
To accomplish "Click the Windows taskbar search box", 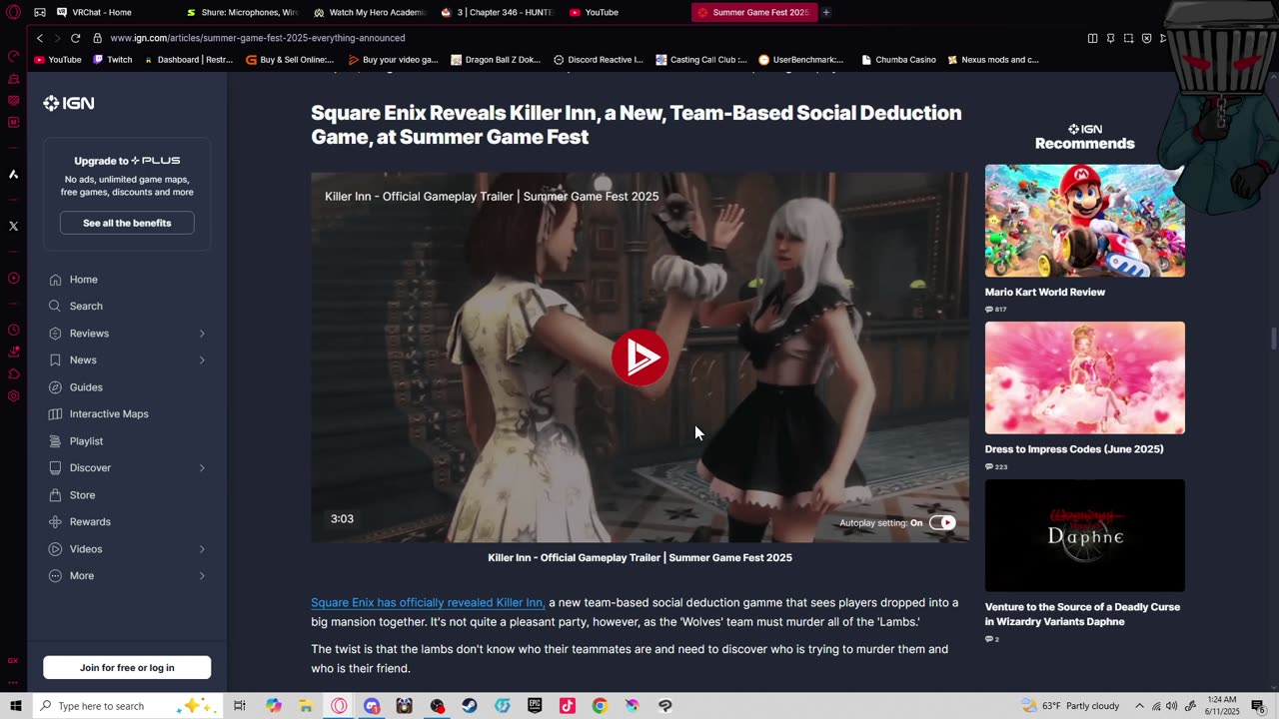I will [127, 706].
